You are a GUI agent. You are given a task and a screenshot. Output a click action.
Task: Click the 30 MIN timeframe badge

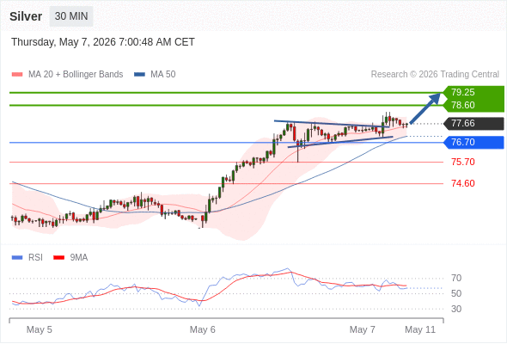pyautogui.click(x=71, y=16)
